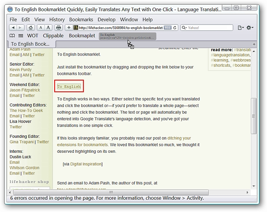
Task: Click the #learning tag link
Action: (219, 60)
